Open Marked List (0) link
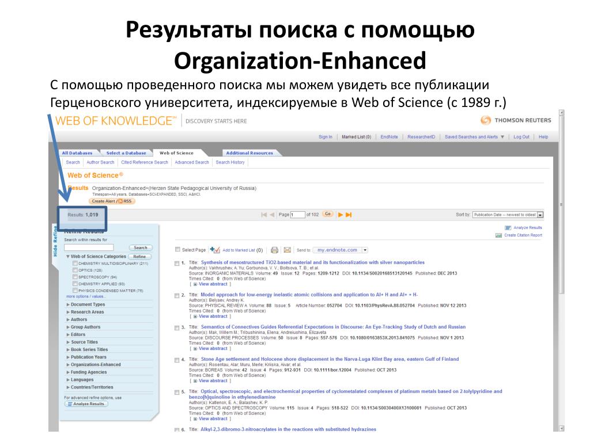 pyautogui.click(x=356, y=137)
